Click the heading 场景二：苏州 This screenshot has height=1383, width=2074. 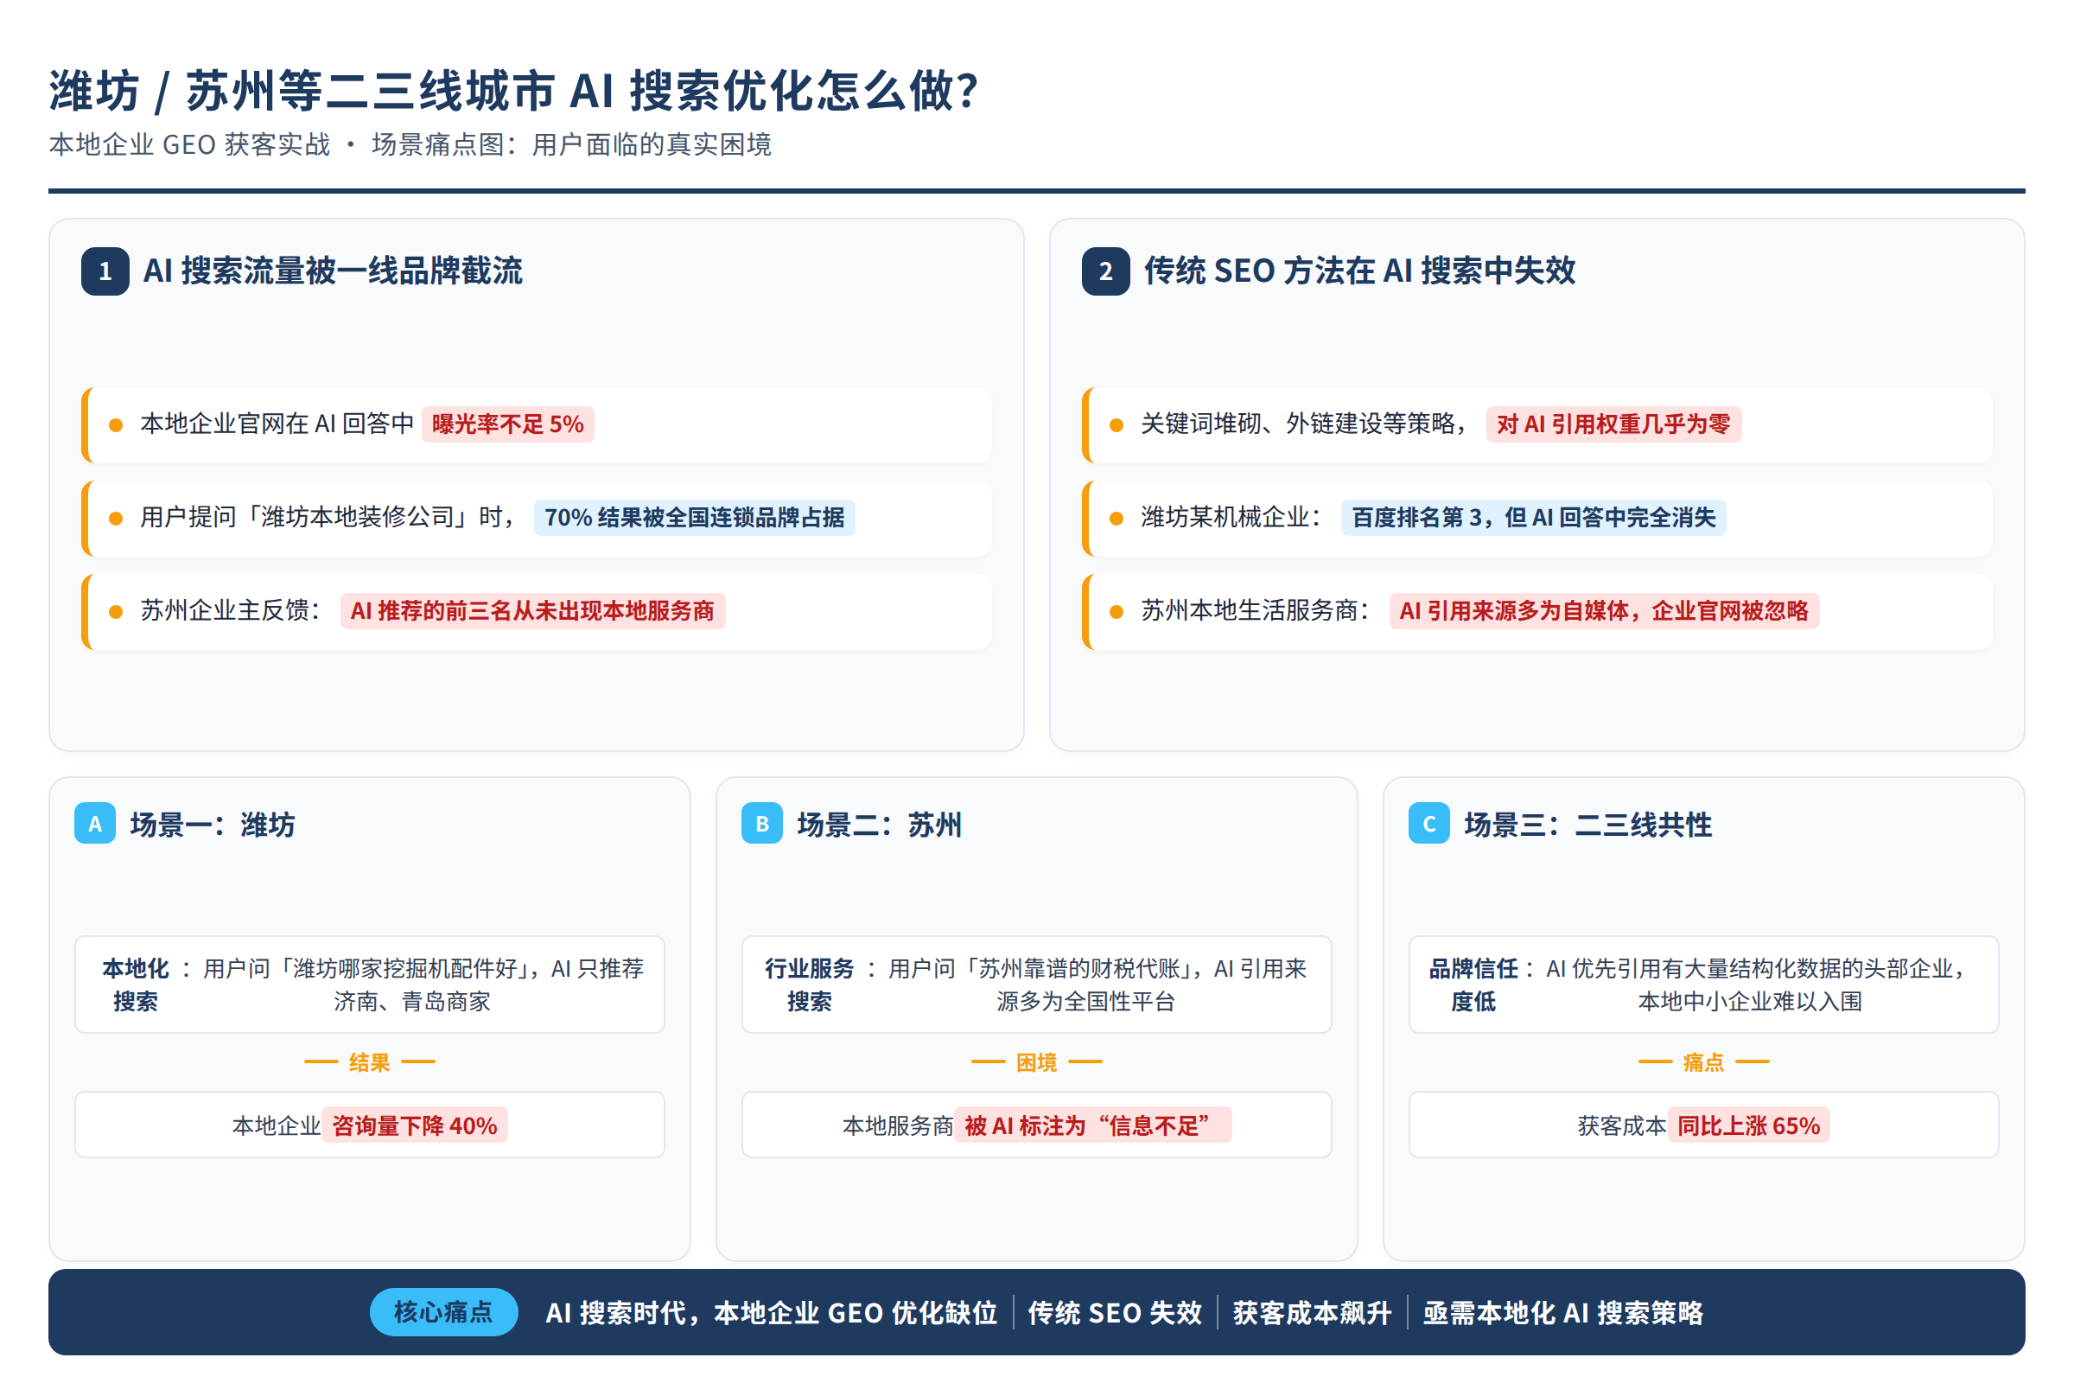point(879,825)
